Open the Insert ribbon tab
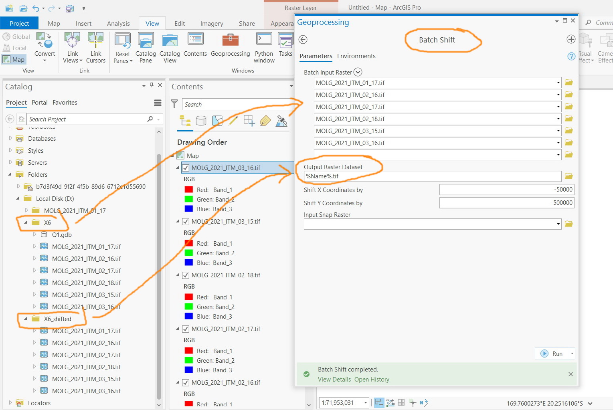This screenshot has height=410, width=613. 83,23
